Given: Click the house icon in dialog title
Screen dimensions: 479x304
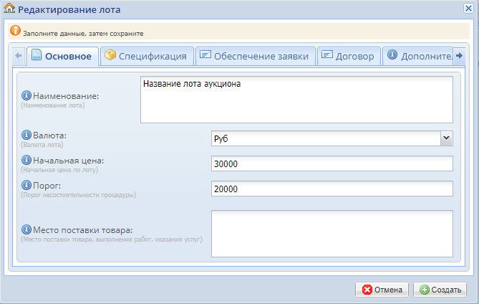Looking at the screenshot, I should pyautogui.click(x=10, y=10).
